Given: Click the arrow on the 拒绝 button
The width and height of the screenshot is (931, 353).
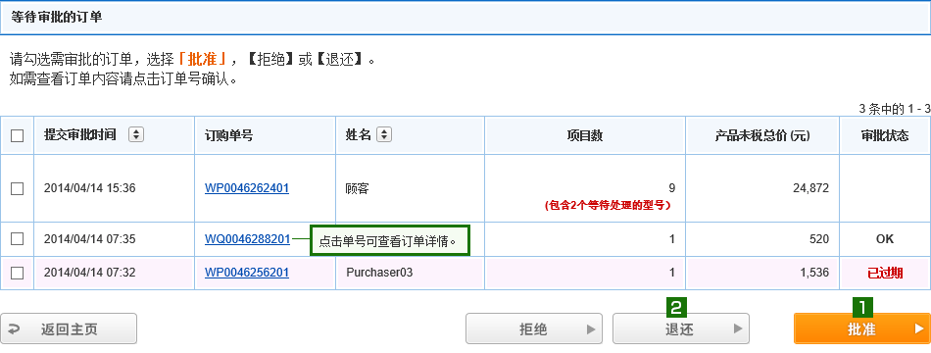Looking at the screenshot, I should pos(590,328).
